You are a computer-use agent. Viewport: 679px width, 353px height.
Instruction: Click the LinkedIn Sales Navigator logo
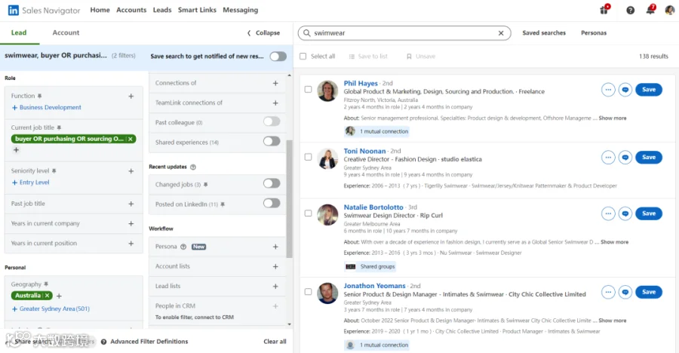click(x=45, y=10)
